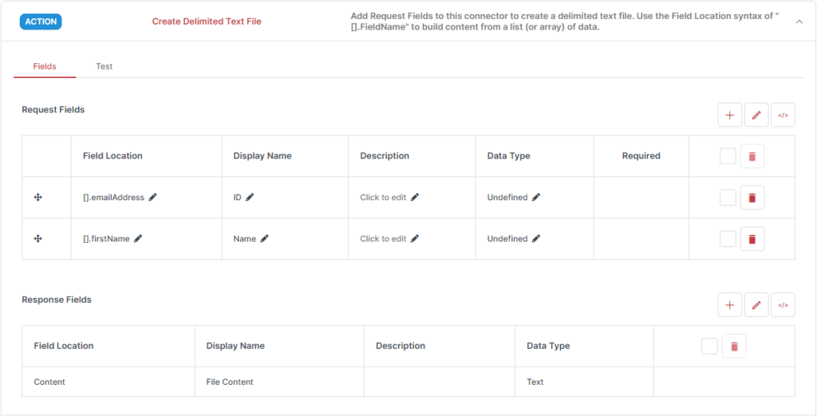Edit [].emailAddress field location pencil
This screenshot has height=416, width=817.
[x=152, y=198]
